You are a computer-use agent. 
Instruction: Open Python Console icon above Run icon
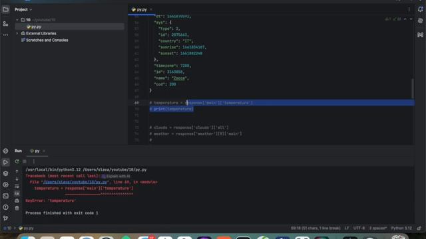[5, 151]
